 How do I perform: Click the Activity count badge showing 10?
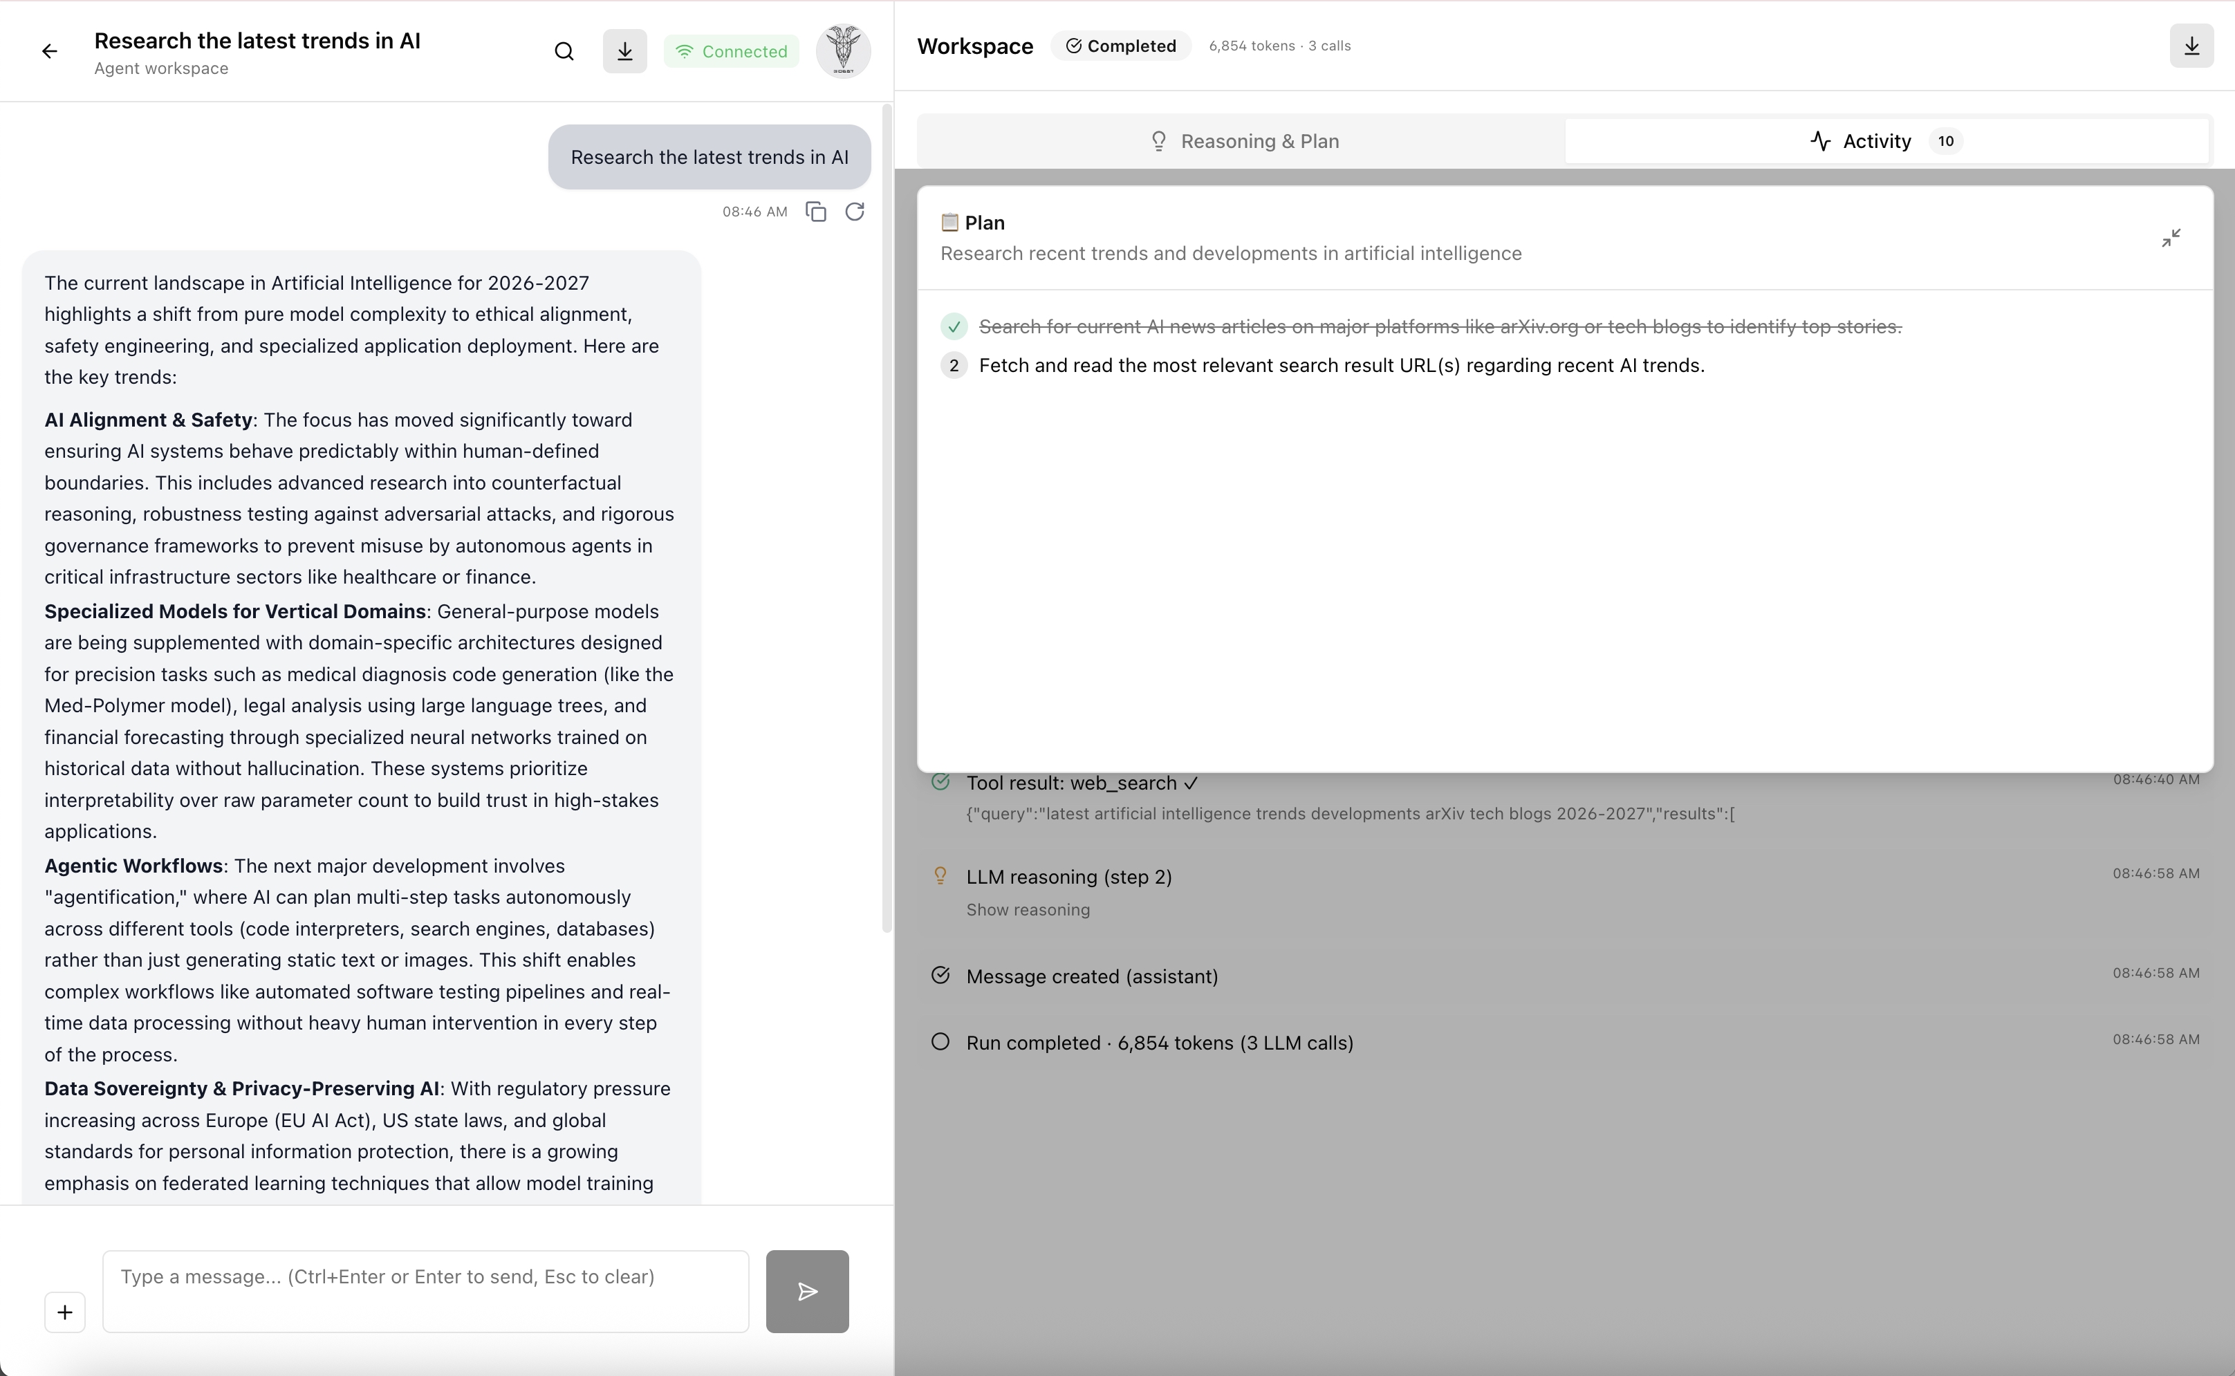(1946, 141)
